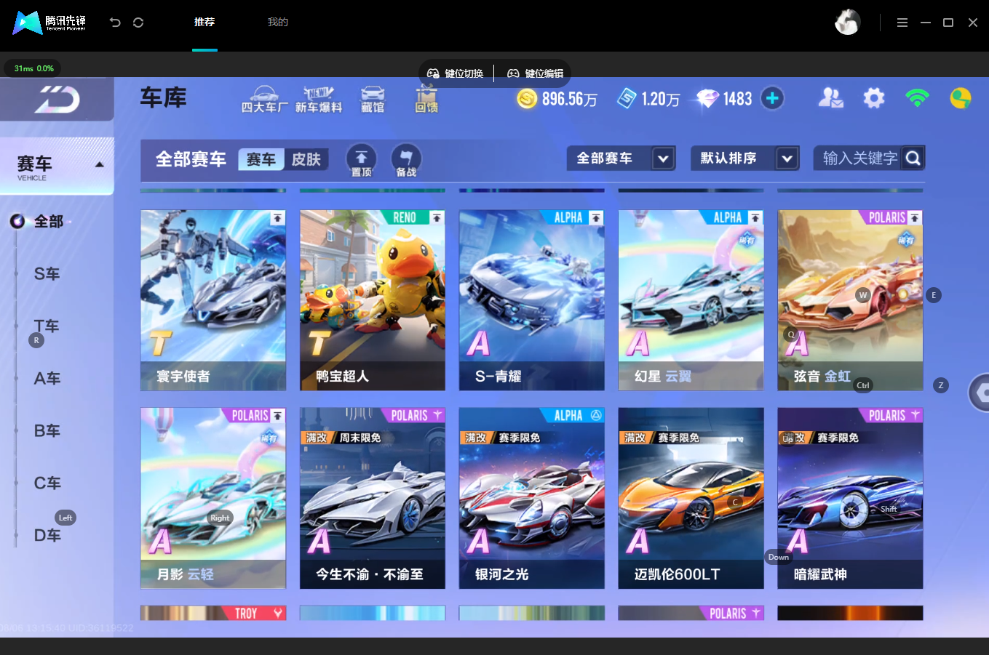Click the back arrow in the title bar
989x655 pixels.
(x=115, y=23)
